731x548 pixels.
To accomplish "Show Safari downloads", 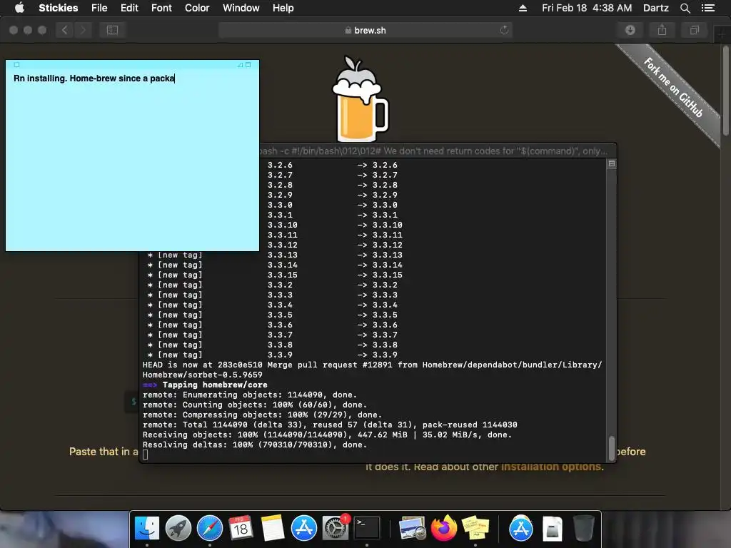I will coord(630,30).
